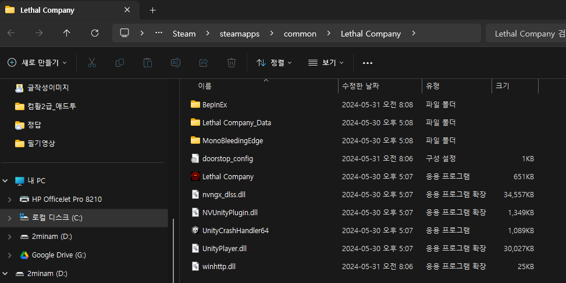Screen dimensions: 566x283
Task: Expand the 로컬 디스크 (C:) node
Action: (x=10, y=218)
